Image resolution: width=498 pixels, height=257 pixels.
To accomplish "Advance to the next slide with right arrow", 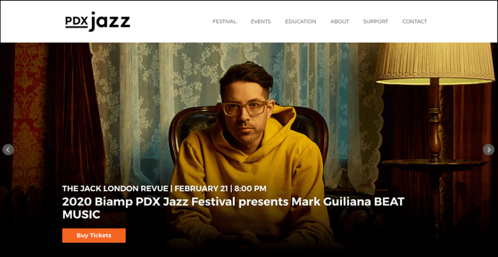I will (x=489, y=150).
